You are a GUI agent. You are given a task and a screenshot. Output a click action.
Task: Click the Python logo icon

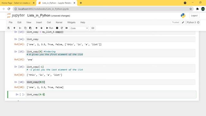[x=183, y=15]
